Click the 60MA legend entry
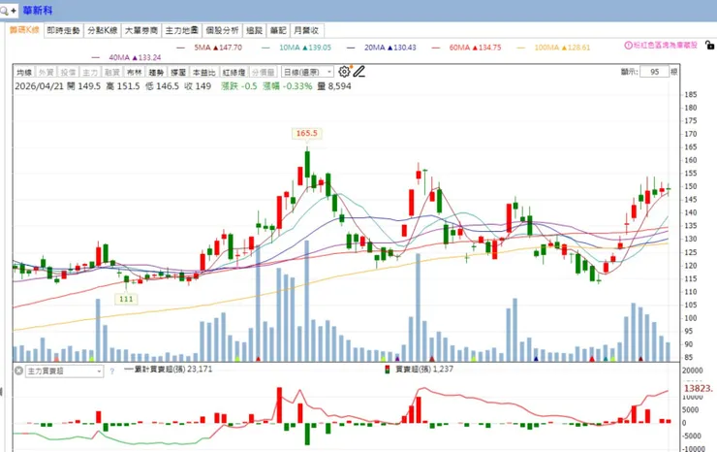The width and height of the screenshot is (717, 452). [x=466, y=48]
